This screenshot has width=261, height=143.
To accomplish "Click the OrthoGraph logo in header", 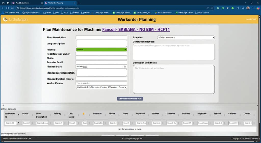I will coord(15,19).
